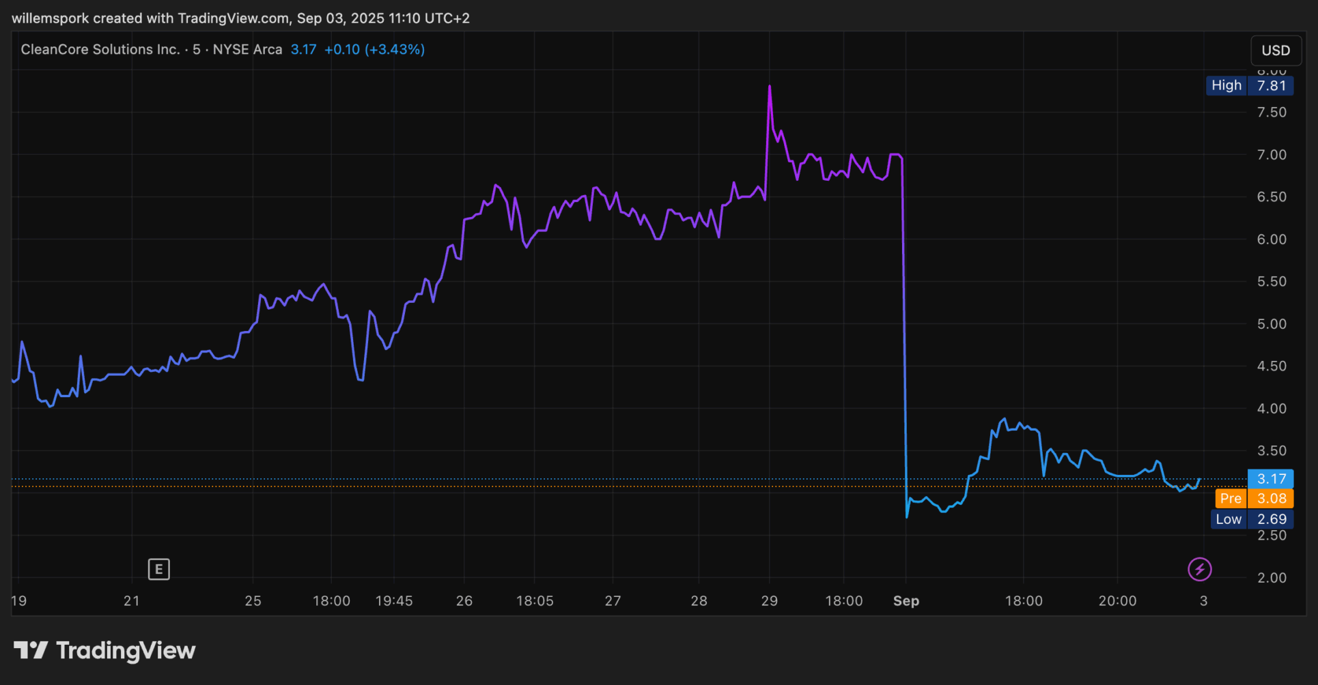Screen dimensions: 1318x685
Task: Click the CleanCore Solutions Inc. symbol title
Action: click(x=100, y=50)
